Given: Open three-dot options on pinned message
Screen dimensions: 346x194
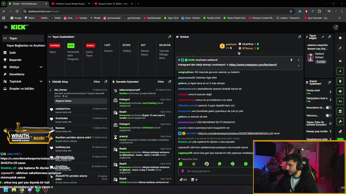Looking at the screenshot, I should point(298,60).
